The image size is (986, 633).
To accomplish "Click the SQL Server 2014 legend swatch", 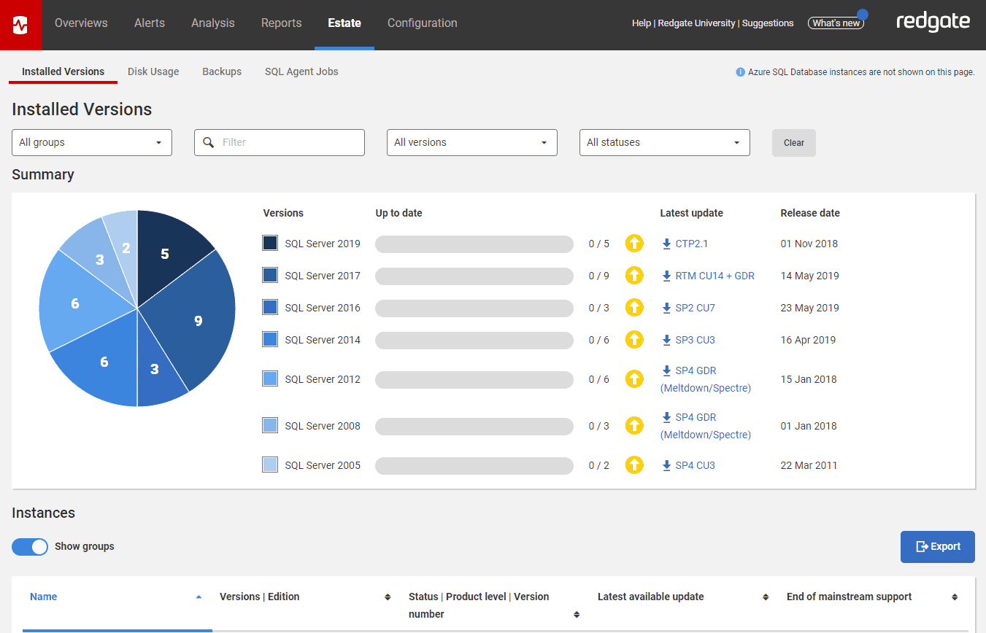I will click(270, 340).
